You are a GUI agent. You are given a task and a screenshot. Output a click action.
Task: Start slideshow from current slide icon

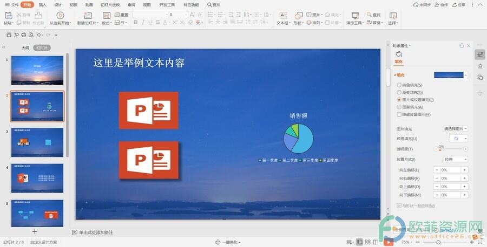(x=60, y=15)
